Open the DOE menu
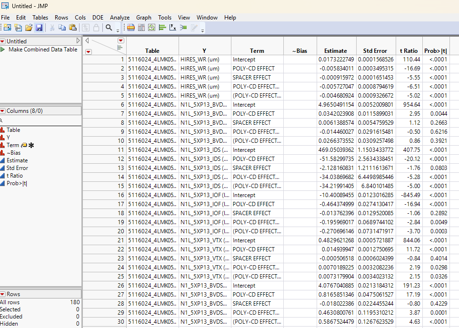This screenshot has width=459, height=328. 98,17
